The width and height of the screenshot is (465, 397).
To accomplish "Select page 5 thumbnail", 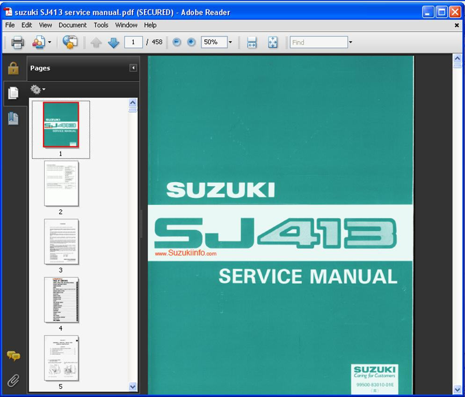I will point(61,358).
